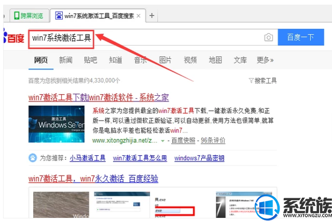Click the second 百度经验 dialog thumbnail

(x=122, y=205)
